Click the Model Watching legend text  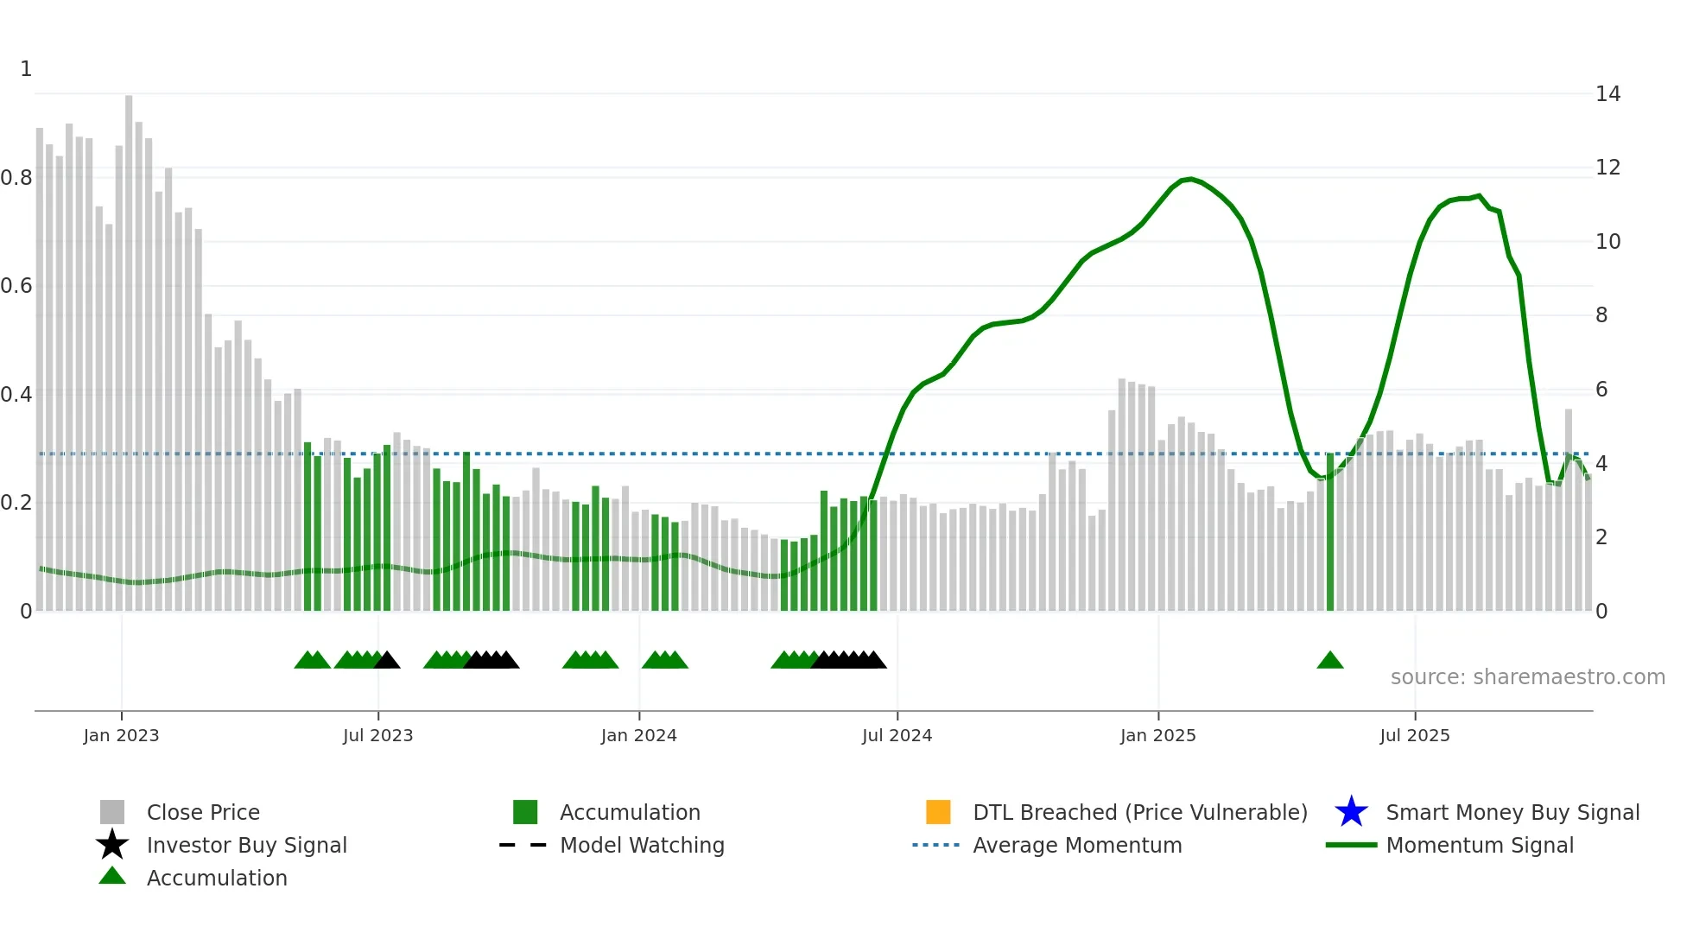[642, 845]
